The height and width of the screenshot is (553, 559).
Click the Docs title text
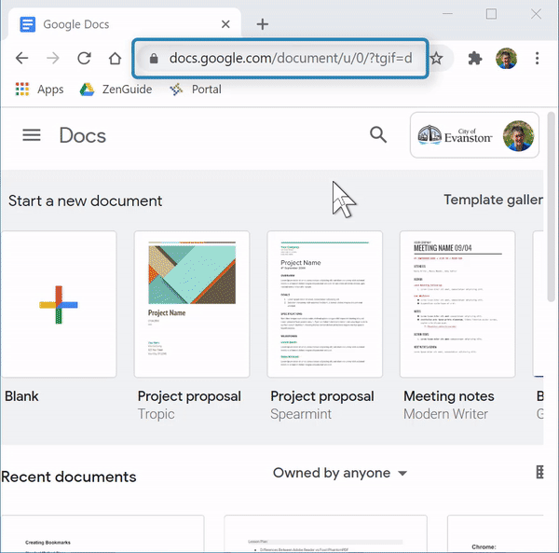tap(83, 135)
